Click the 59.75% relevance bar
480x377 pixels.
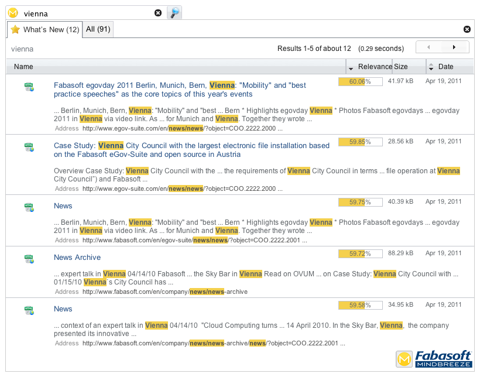pyautogui.click(x=361, y=203)
